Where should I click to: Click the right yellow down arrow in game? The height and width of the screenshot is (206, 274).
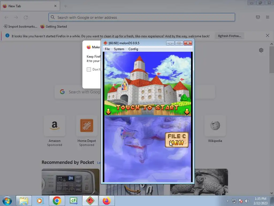pos(187,112)
